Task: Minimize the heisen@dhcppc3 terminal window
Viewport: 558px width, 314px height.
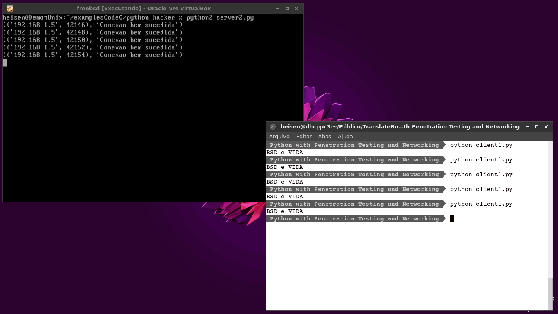Action: click(x=527, y=127)
